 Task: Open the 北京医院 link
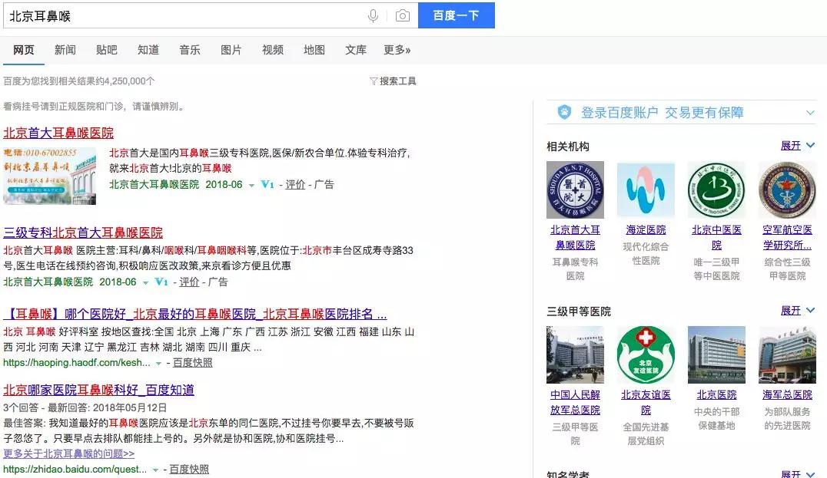[x=717, y=395]
